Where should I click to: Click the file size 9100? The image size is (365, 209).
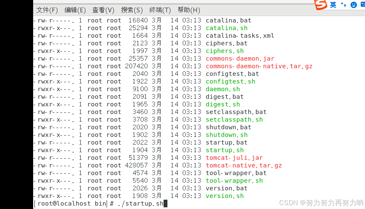pos(140,89)
